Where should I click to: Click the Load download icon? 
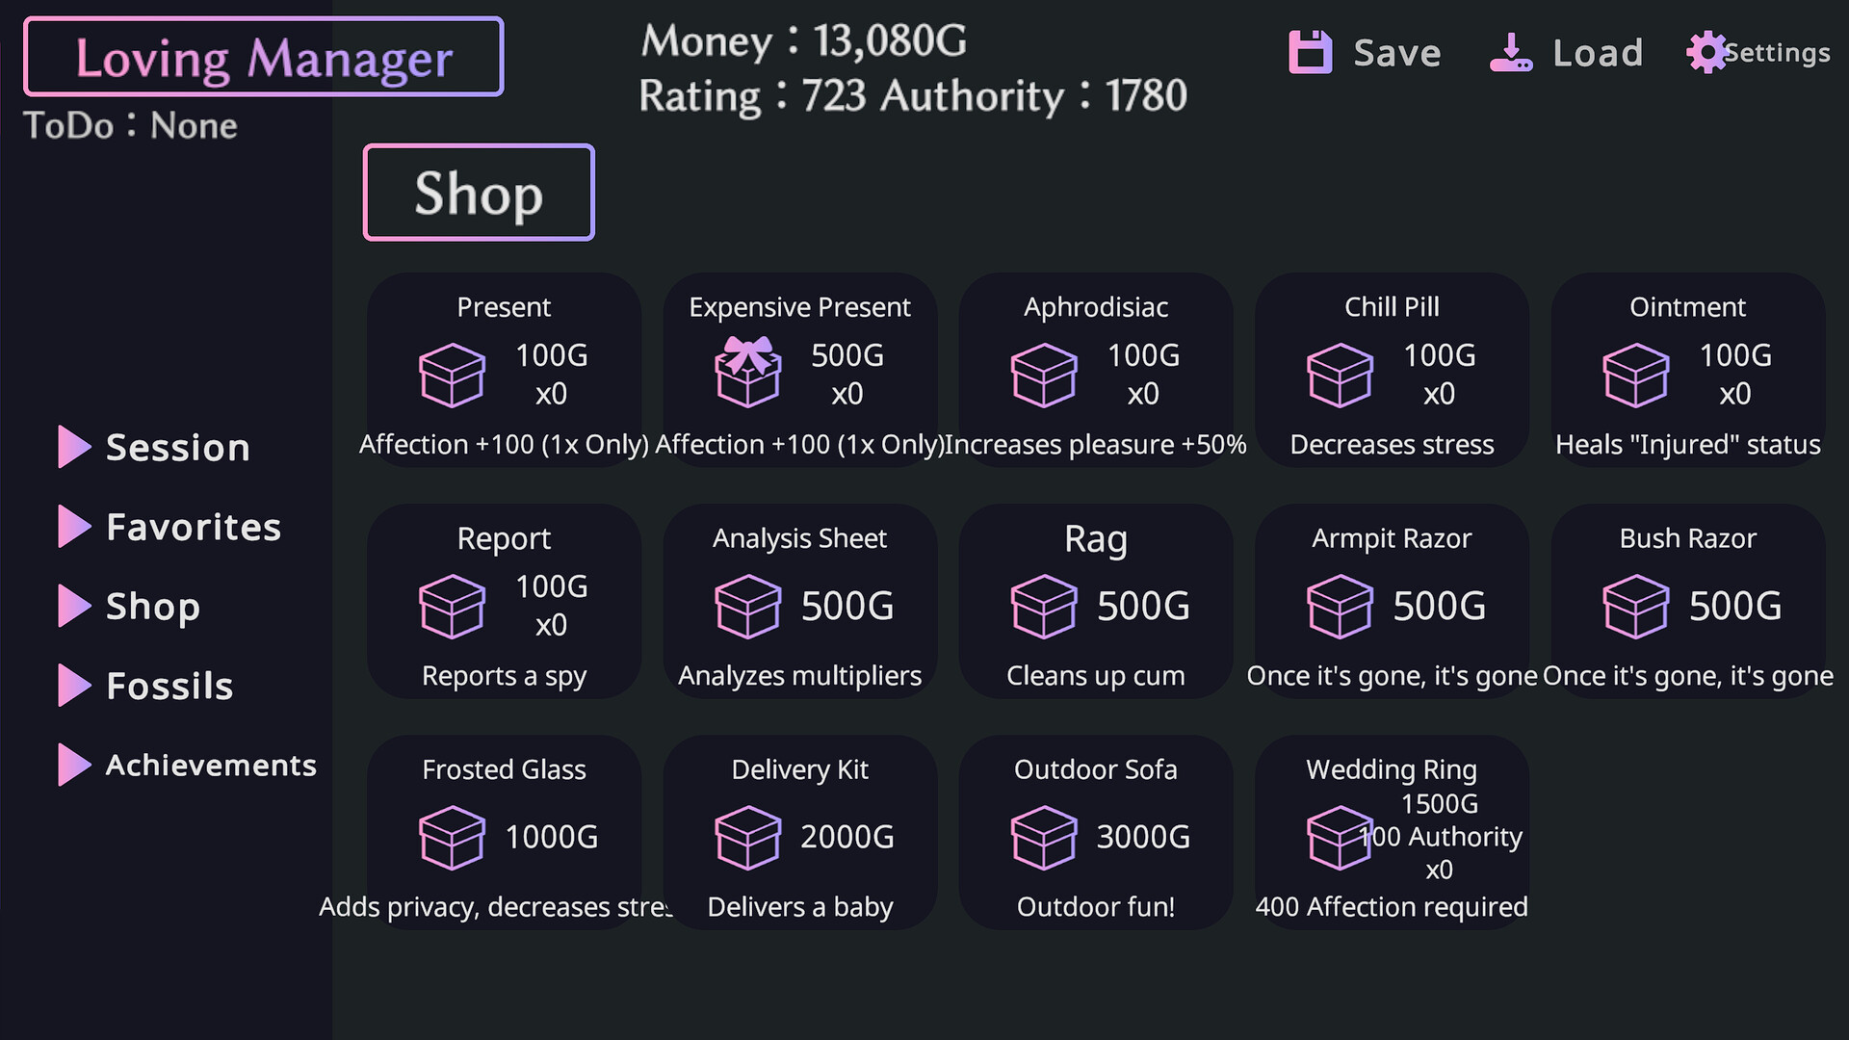click(x=1510, y=52)
